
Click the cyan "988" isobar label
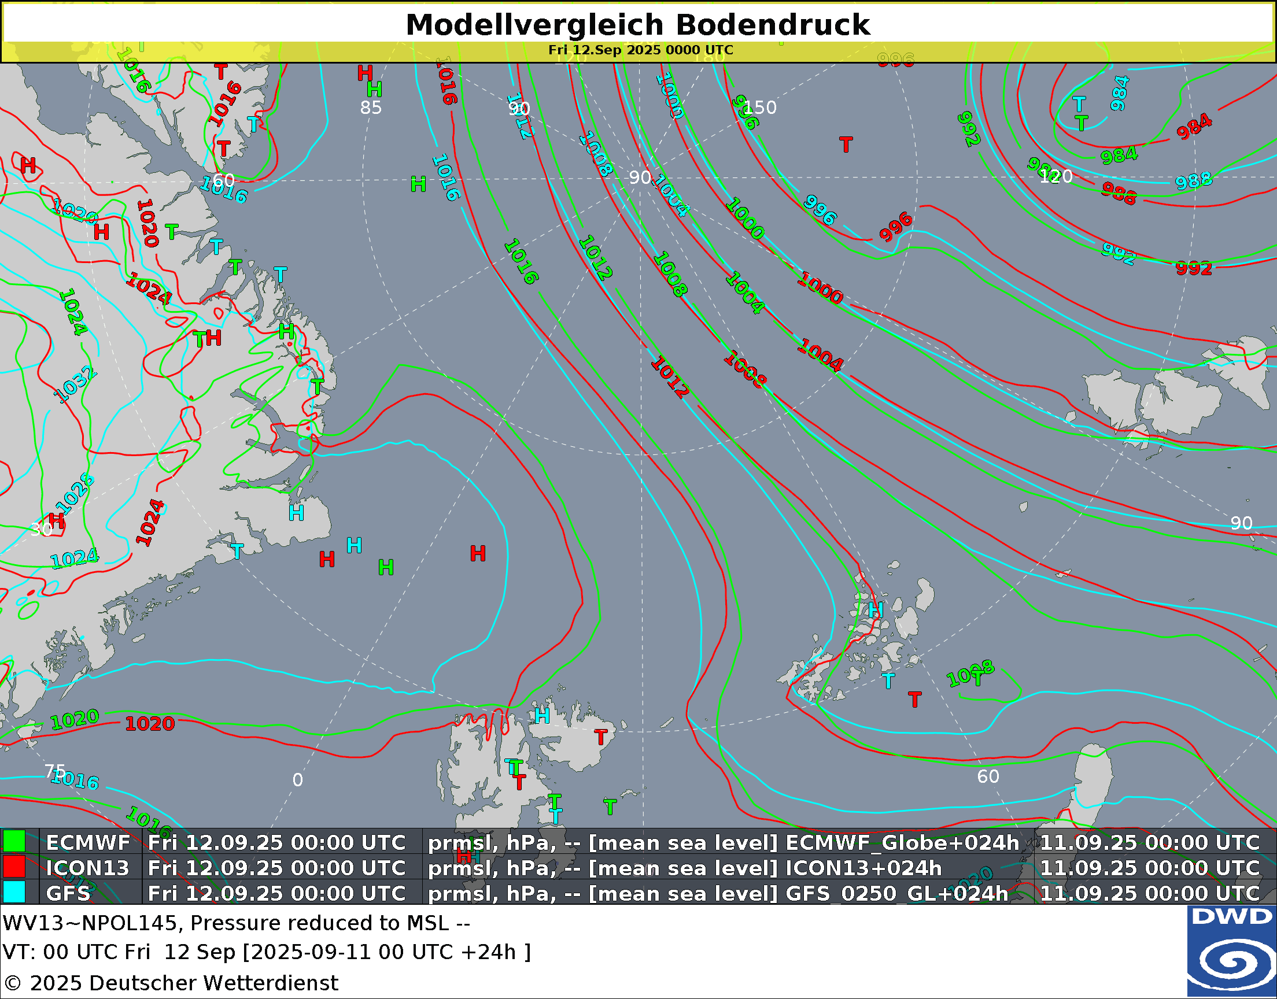[x=1194, y=181]
